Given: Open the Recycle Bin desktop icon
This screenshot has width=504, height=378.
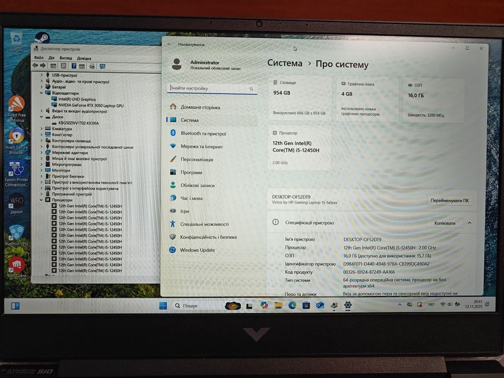Looking at the screenshot, I should pyautogui.click(x=16, y=42).
